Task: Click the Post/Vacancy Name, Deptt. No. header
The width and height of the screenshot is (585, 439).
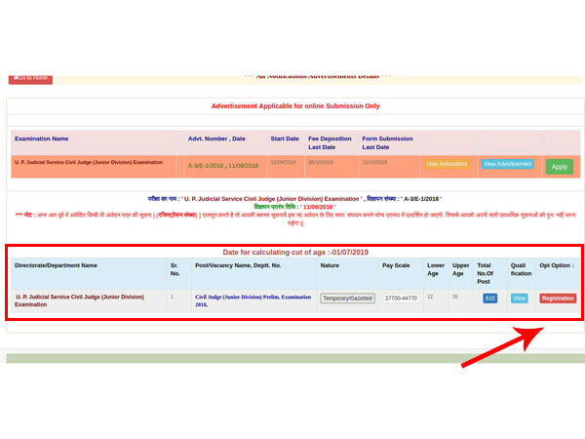Action: point(238,265)
